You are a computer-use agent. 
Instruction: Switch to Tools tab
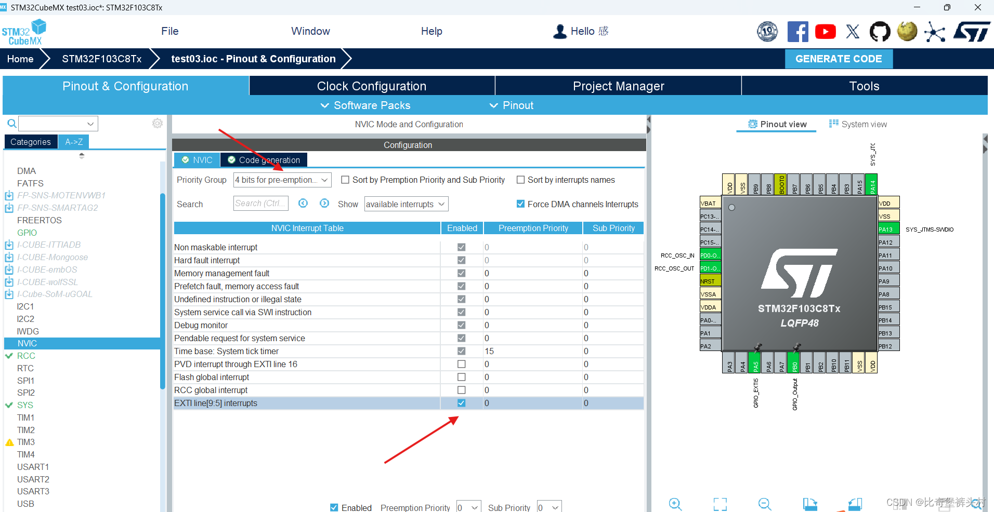click(864, 86)
